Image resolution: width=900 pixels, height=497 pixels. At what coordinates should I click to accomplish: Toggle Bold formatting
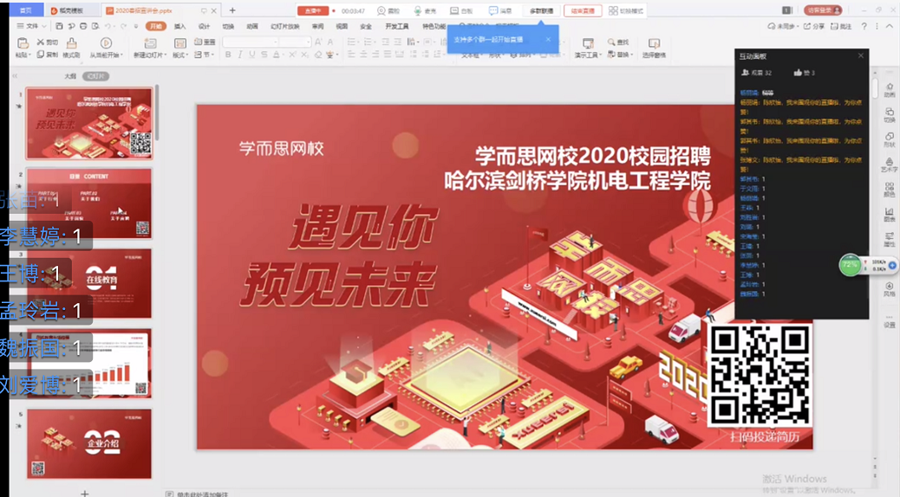pyautogui.click(x=228, y=55)
